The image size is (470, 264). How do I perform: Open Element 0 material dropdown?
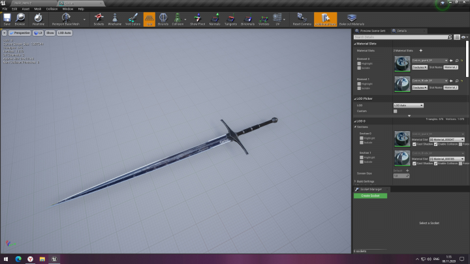point(430,61)
